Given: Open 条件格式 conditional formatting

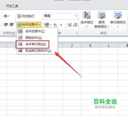Looking at the screenshot, I should click(87, 20).
